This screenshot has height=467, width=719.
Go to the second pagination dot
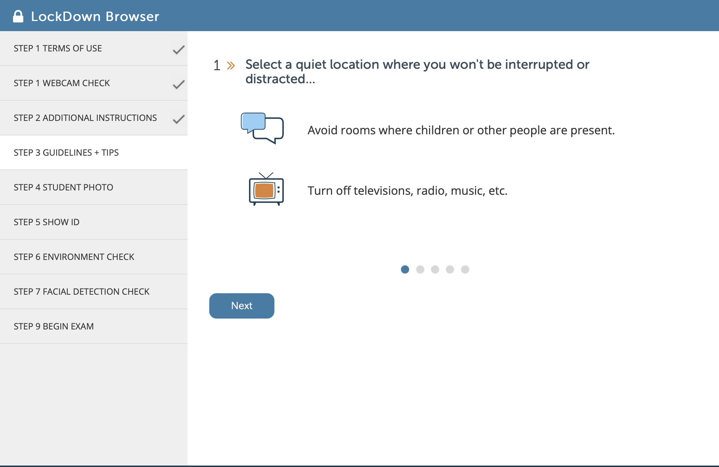(x=420, y=269)
